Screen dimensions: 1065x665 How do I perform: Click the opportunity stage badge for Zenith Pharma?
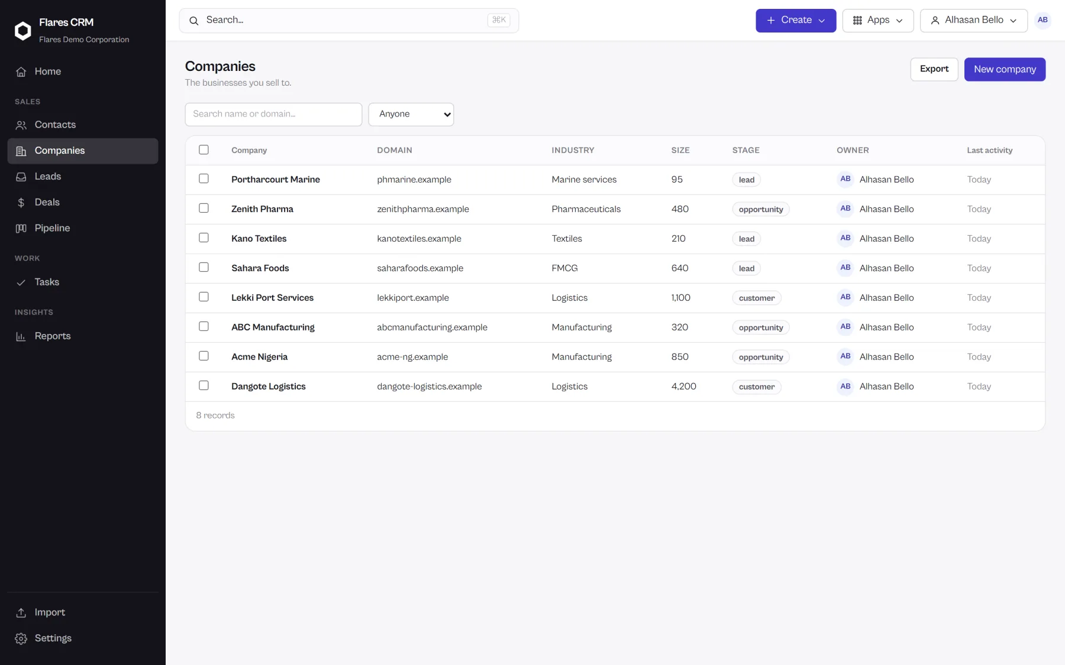tap(761, 209)
